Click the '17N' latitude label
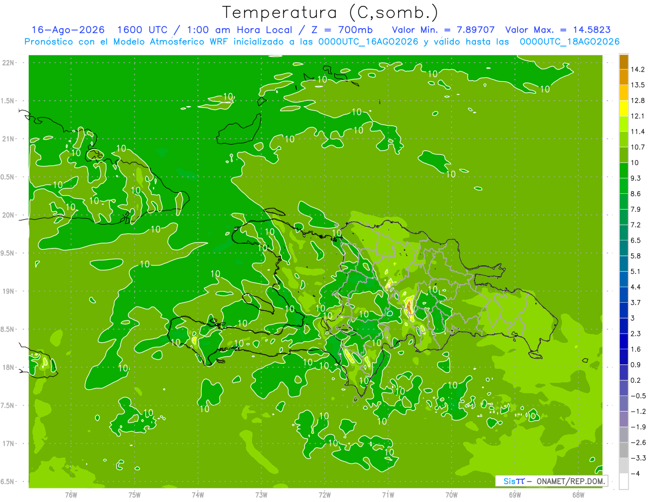 (9, 444)
